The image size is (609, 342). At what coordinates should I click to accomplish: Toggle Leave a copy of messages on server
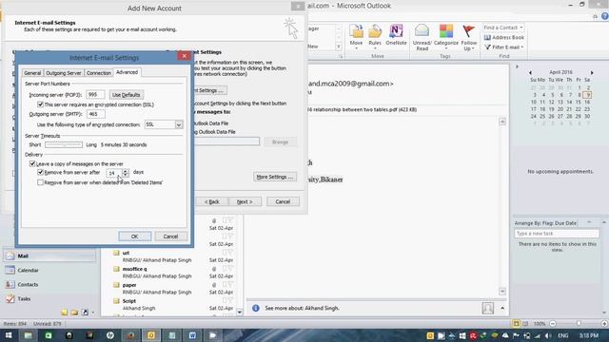pos(32,163)
